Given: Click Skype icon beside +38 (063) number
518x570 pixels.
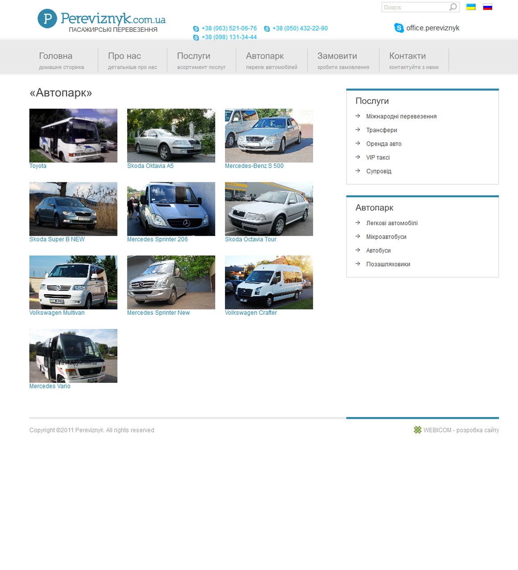Looking at the screenshot, I should [x=196, y=29].
